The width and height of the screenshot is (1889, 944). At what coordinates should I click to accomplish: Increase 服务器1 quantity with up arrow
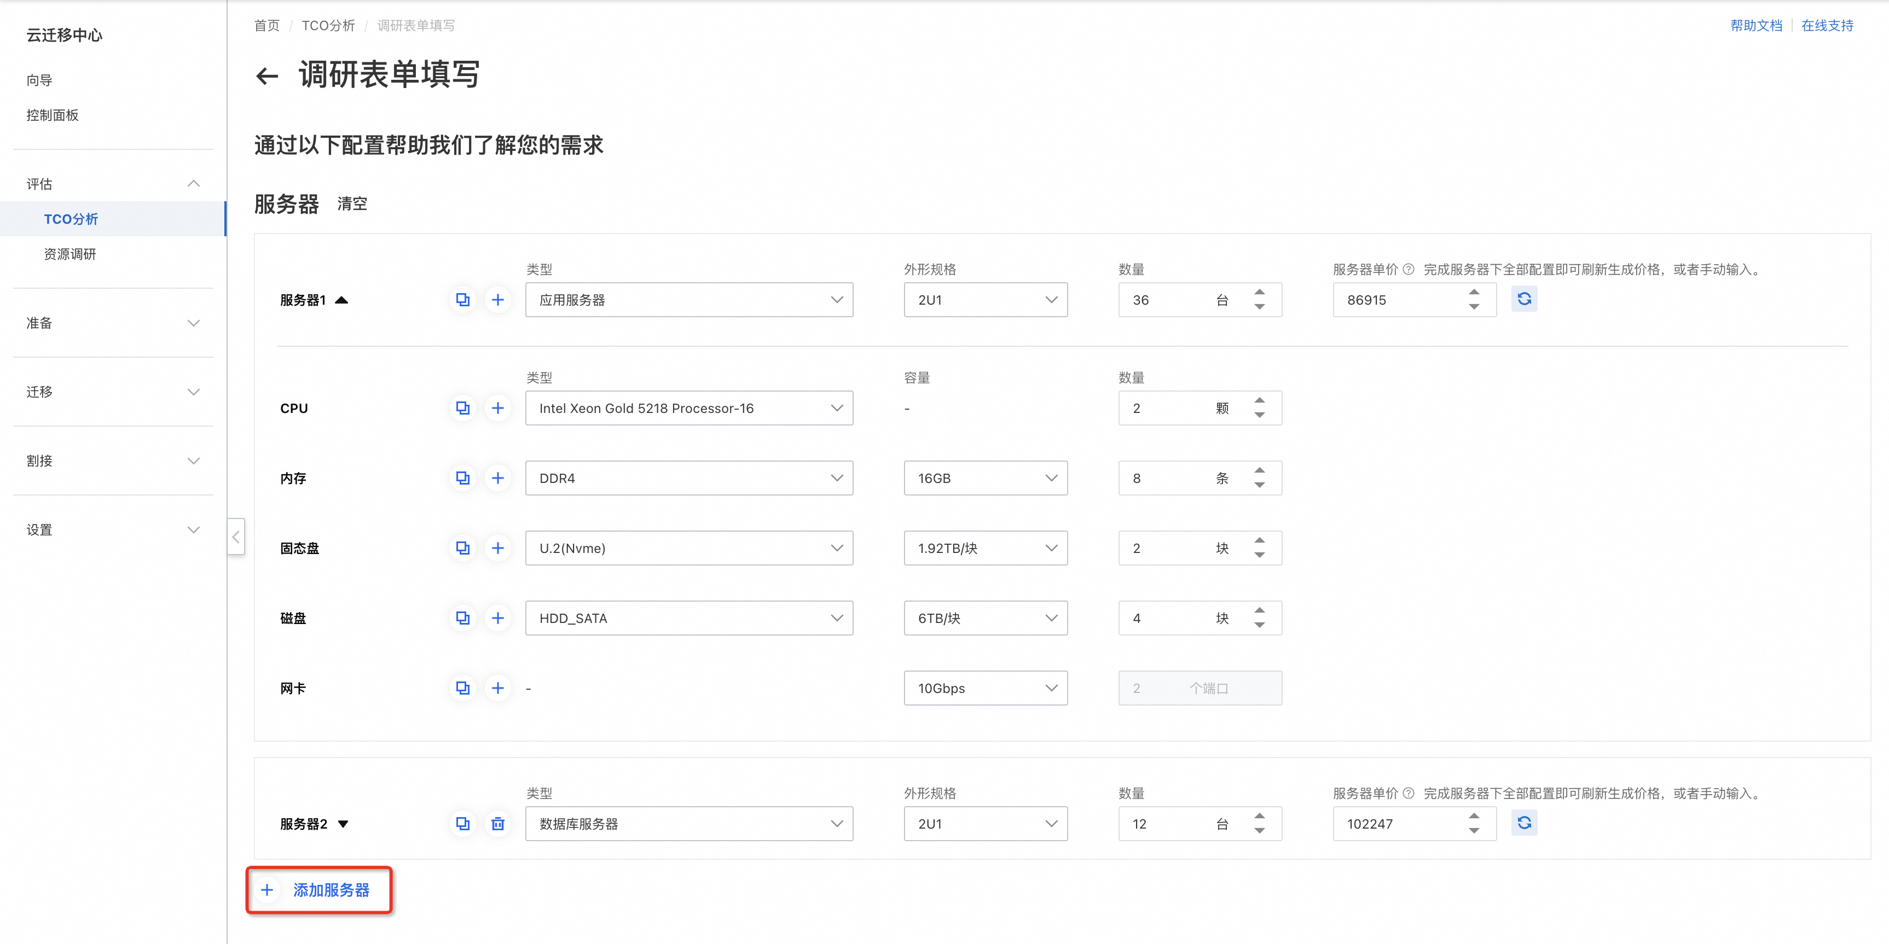1259,292
